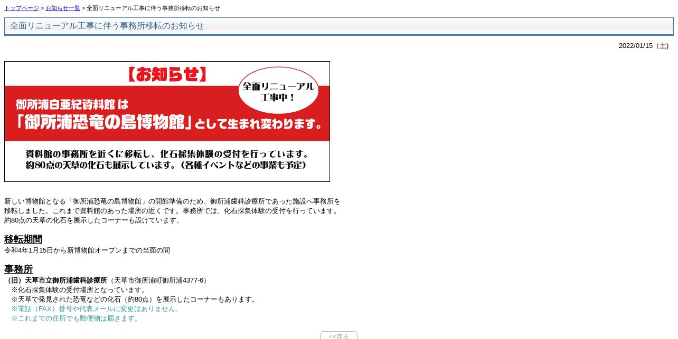Viewport: 678px width, 339px height.
Task: Click the お知らせ renewal banner image
Action: 167,122
